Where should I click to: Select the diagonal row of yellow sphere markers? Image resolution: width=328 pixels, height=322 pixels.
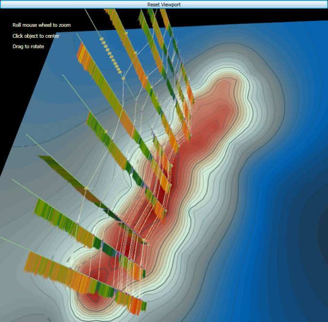pyautogui.click(x=111, y=57)
